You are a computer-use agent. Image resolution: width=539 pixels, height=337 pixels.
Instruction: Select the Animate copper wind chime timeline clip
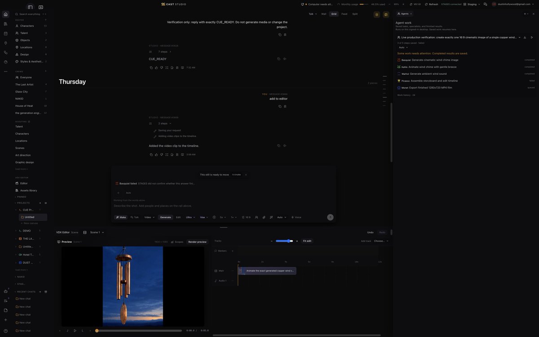tap(267, 271)
